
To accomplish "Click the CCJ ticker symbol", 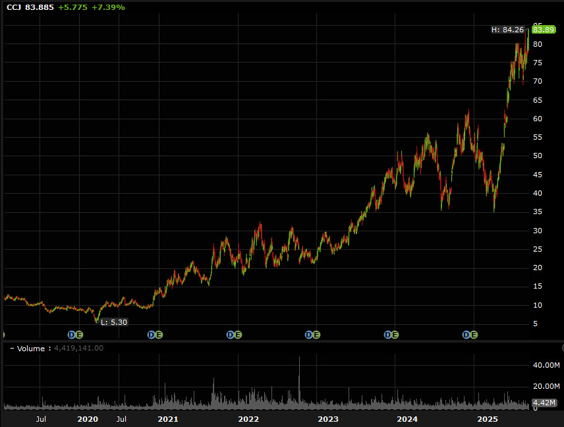I will click(14, 7).
